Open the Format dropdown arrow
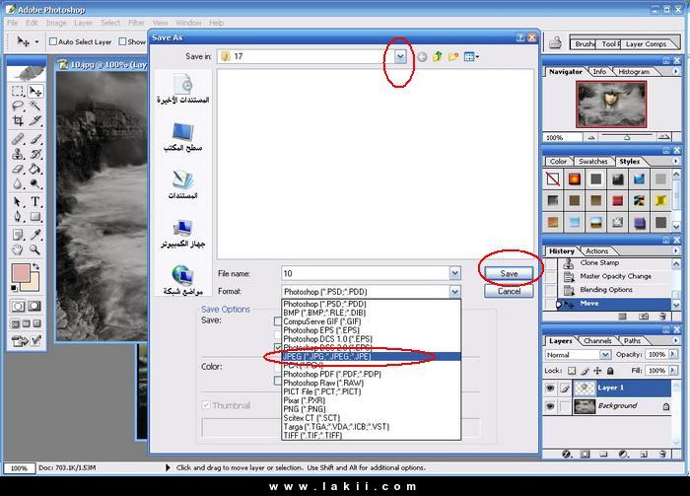 pos(455,291)
